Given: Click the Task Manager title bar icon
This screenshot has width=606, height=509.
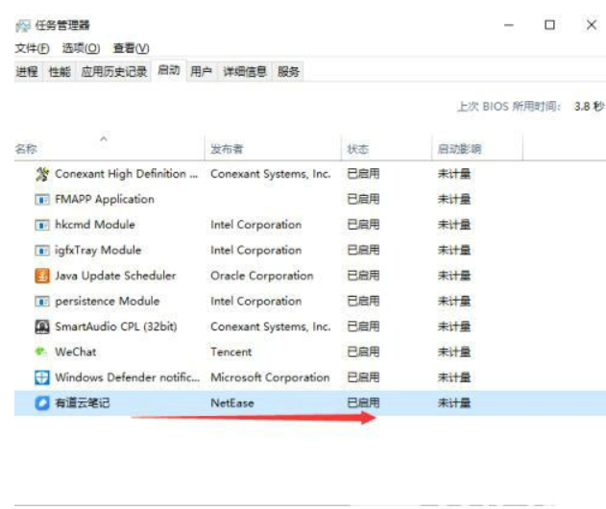Looking at the screenshot, I should click(x=23, y=26).
